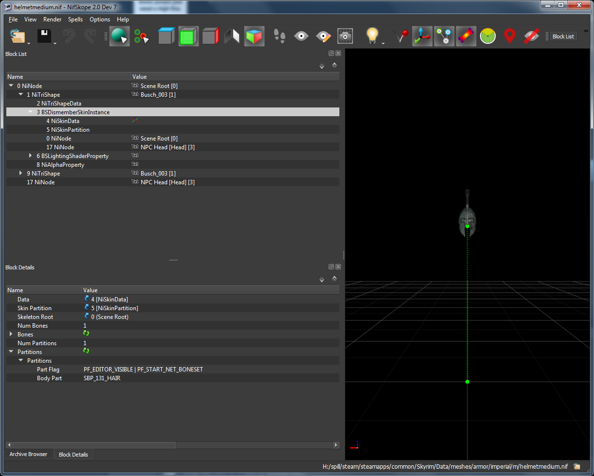Toggle the red-blue skin gradient icon
The height and width of the screenshot is (476, 594).
[466, 36]
